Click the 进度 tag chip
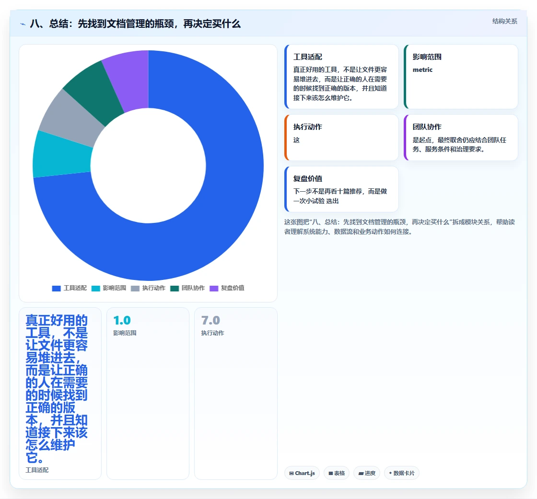The image size is (537, 499). point(367,473)
